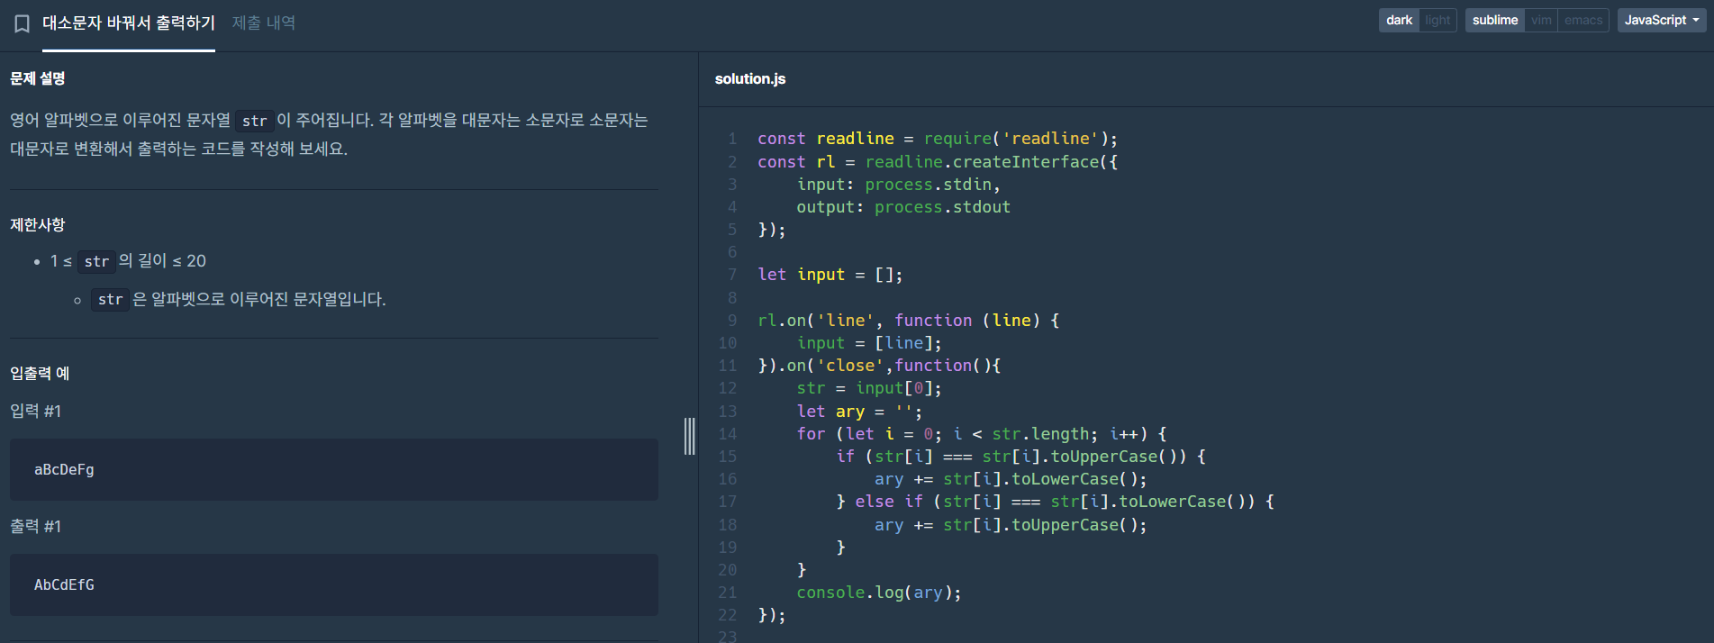Click the output example text AbCdEfG
1714x643 pixels.
pyautogui.click(x=64, y=584)
